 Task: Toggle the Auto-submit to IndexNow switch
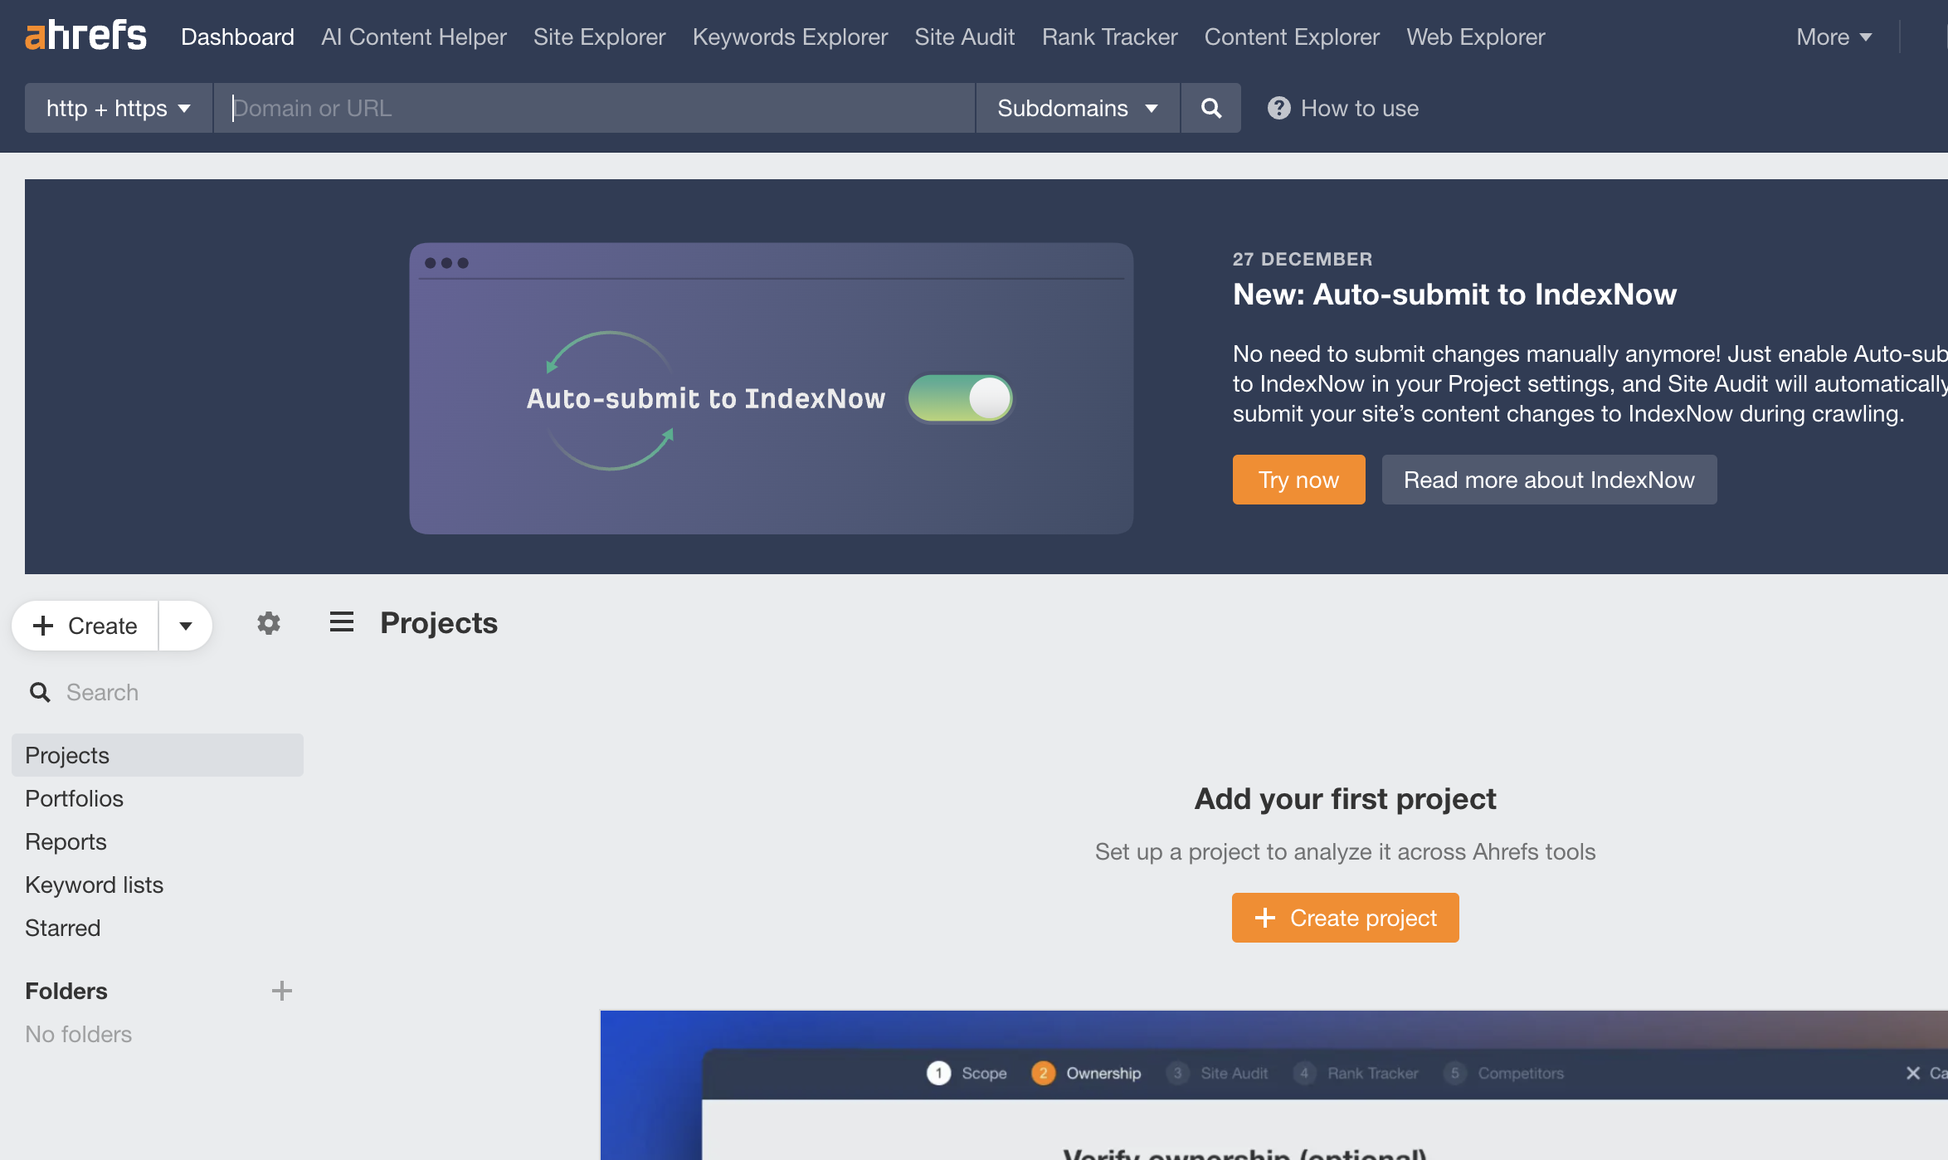961,398
